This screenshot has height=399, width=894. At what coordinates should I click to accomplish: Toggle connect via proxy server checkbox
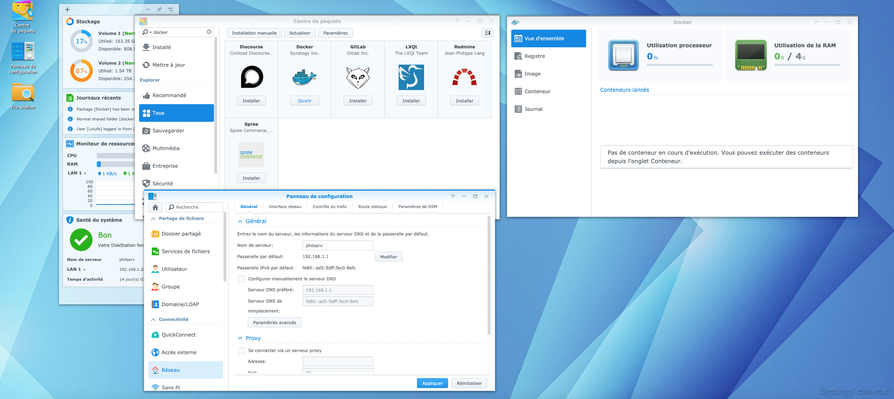coord(242,351)
